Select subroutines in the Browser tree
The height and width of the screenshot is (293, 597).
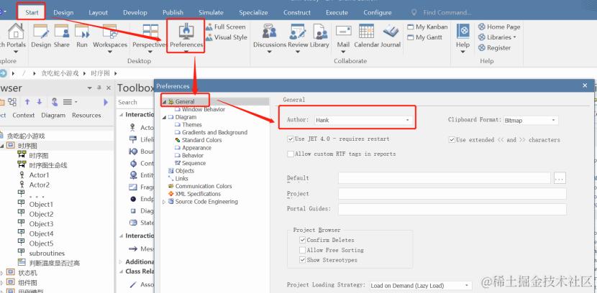point(47,254)
